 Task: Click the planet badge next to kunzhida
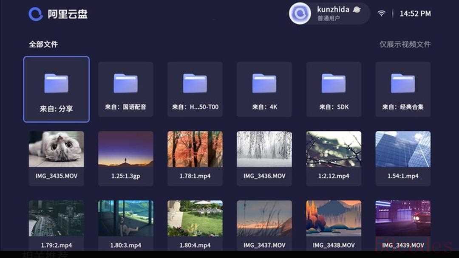[357, 10]
